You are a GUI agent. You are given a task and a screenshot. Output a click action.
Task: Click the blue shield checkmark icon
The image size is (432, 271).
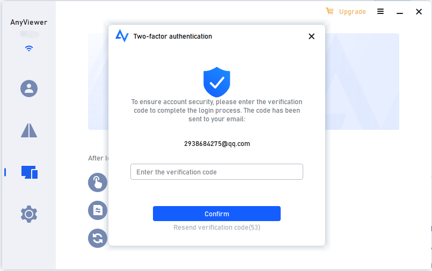click(217, 82)
